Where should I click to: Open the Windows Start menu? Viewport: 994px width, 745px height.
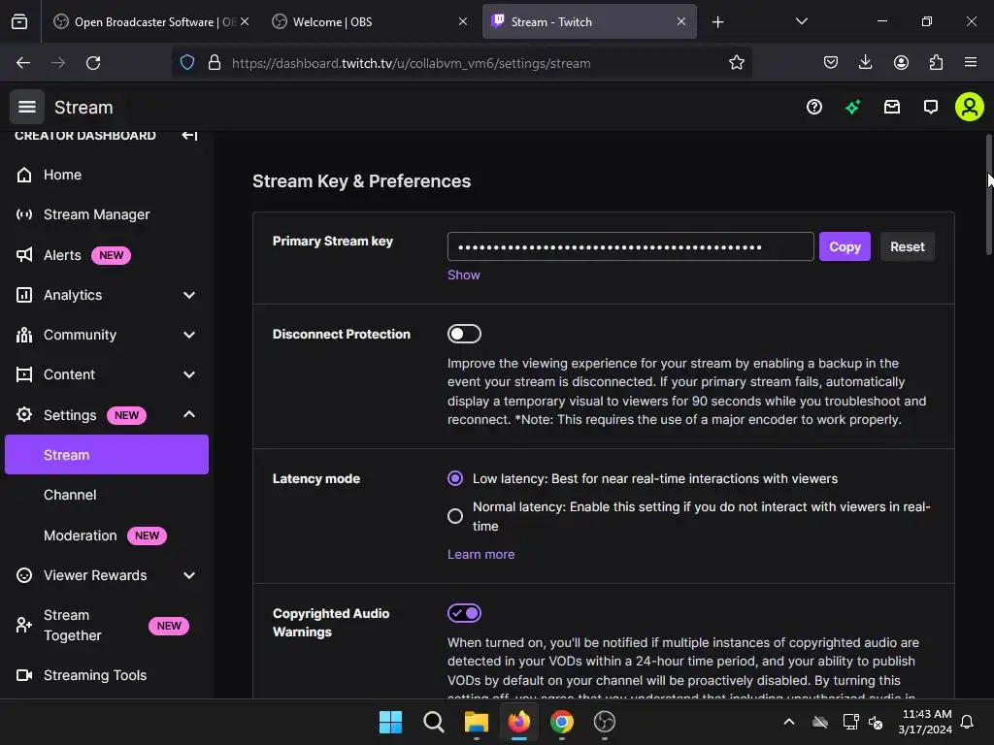[390, 722]
